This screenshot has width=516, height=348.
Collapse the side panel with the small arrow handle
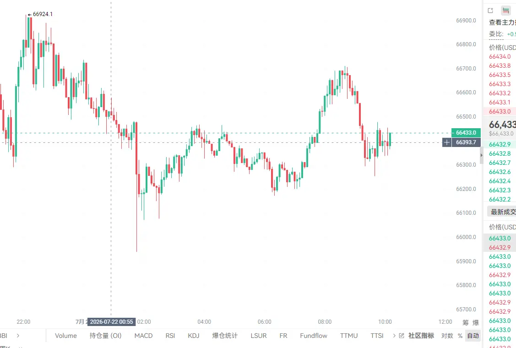482,155
